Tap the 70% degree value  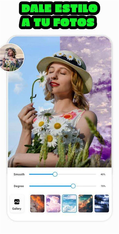[103, 186]
